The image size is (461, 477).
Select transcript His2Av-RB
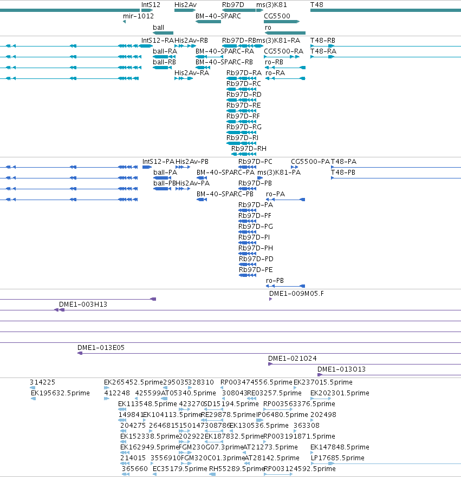coord(191,41)
